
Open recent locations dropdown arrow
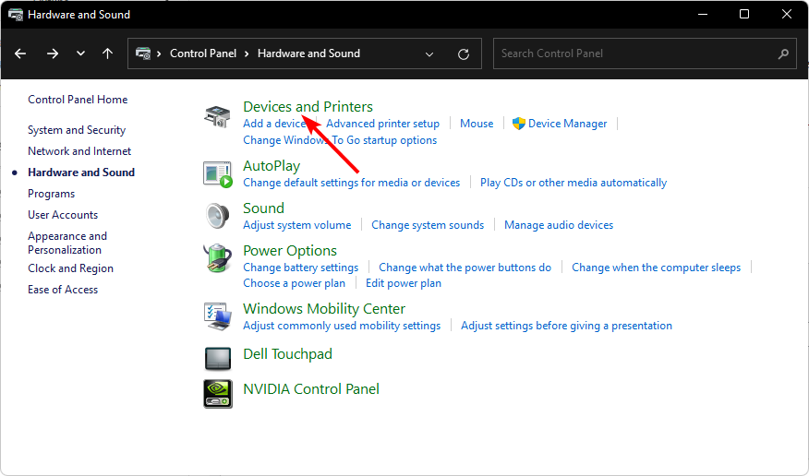click(x=80, y=54)
